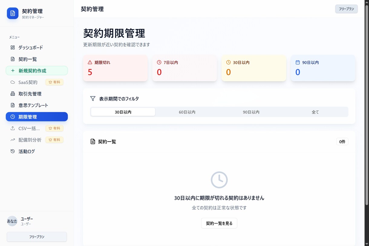Click the あなた user avatar
369x246 pixels.
coord(12,221)
